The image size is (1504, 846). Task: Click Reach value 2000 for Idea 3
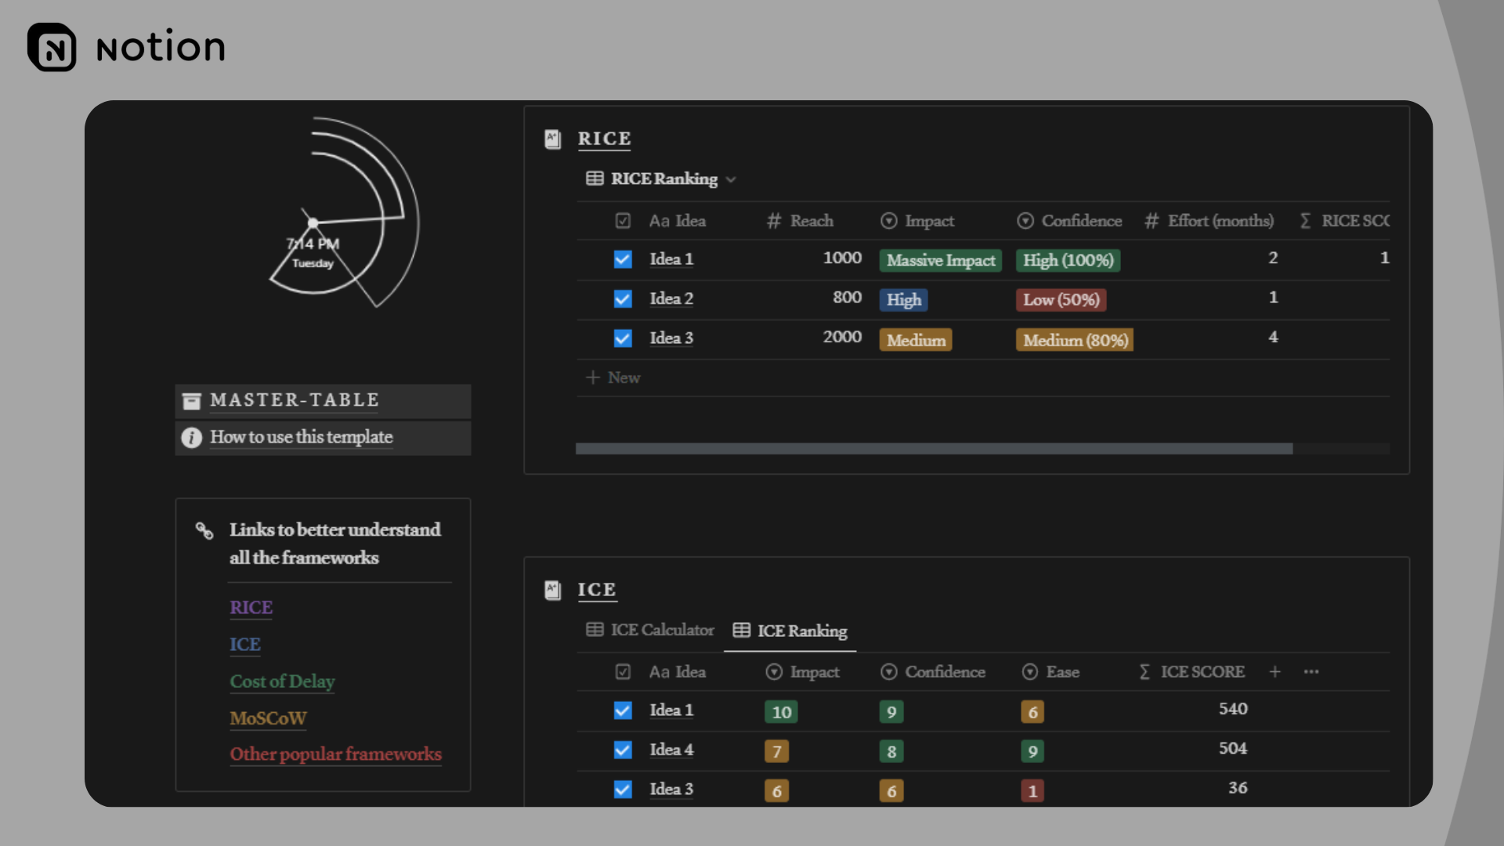point(842,338)
